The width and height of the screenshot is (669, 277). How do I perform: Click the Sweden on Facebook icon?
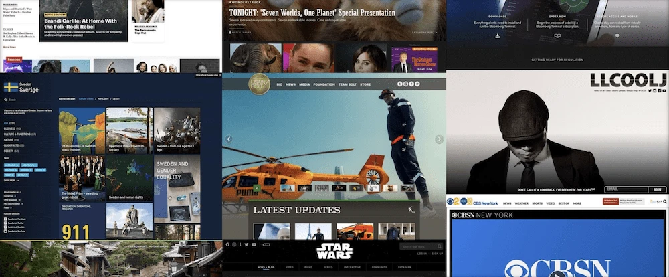(5, 219)
